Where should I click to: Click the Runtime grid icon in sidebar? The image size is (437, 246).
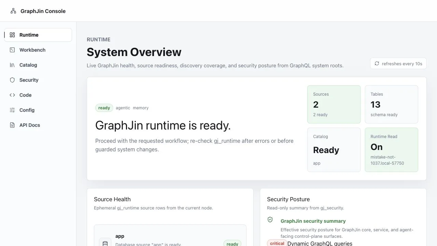click(x=12, y=35)
